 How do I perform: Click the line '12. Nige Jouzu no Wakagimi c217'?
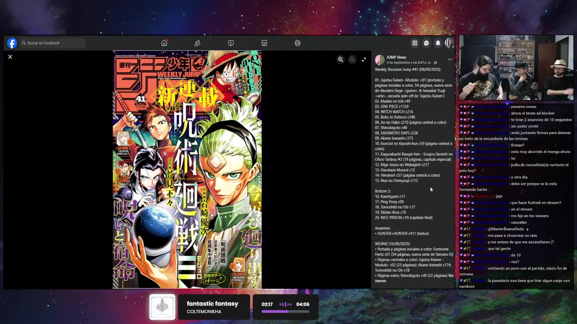pos(402,165)
